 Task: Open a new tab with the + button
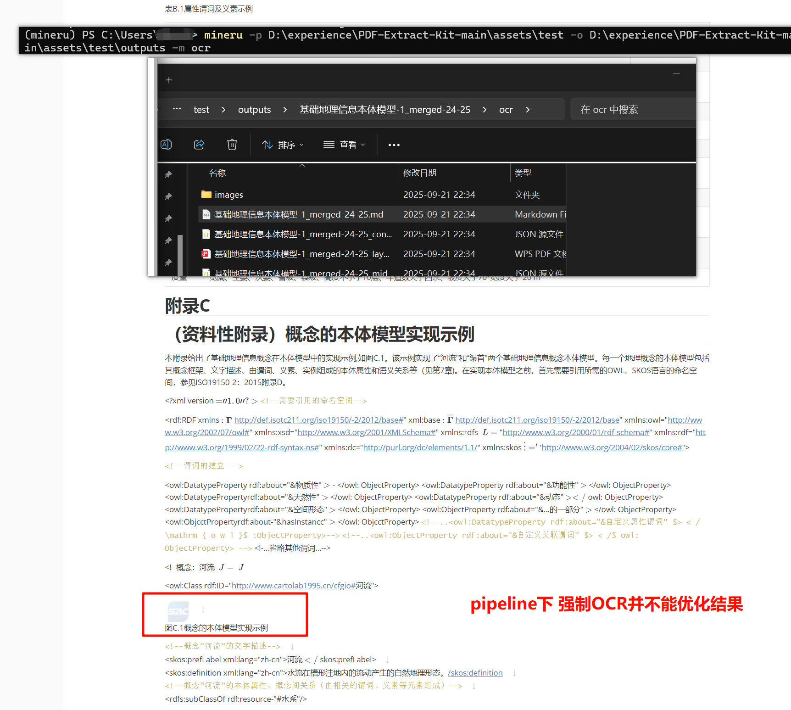click(169, 79)
